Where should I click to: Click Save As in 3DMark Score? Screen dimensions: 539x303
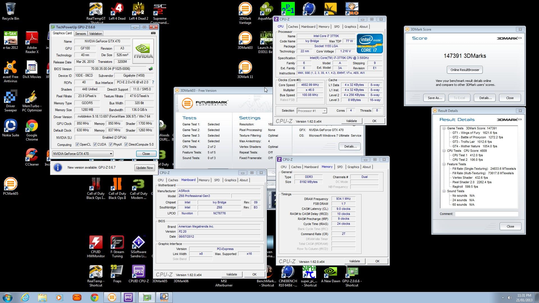(x=435, y=98)
